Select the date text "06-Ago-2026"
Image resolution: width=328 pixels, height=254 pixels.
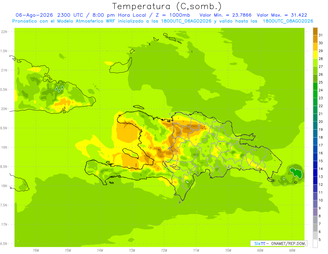click(34, 15)
